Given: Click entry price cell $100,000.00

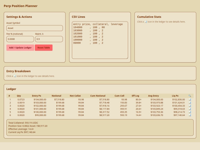Looking at the screenshot, I should pyautogui.click(x=40, y=112).
